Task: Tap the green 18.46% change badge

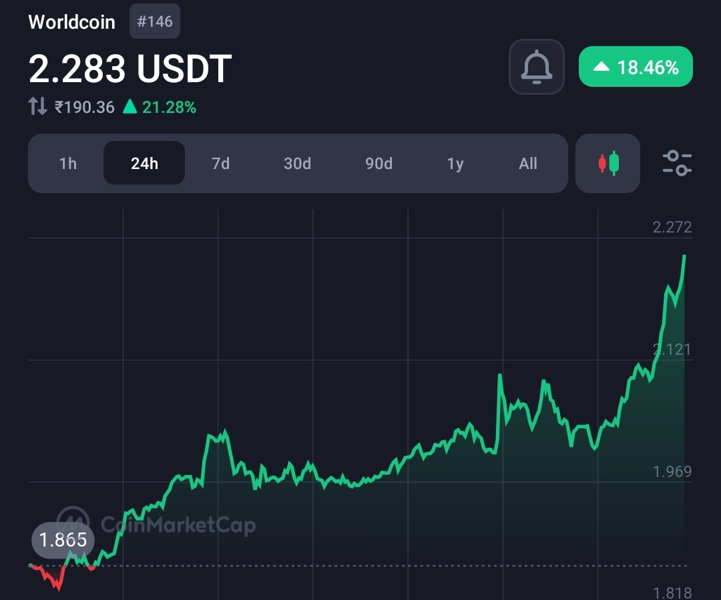Action: [x=636, y=67]
